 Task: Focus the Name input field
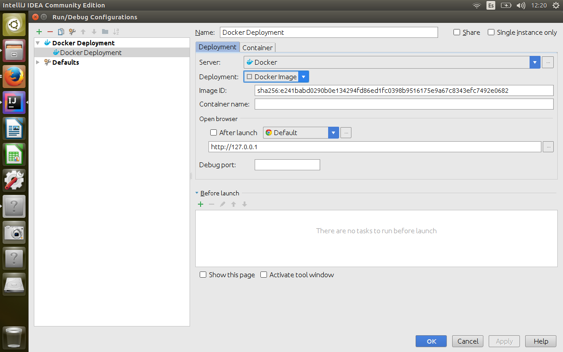(329, 32)
